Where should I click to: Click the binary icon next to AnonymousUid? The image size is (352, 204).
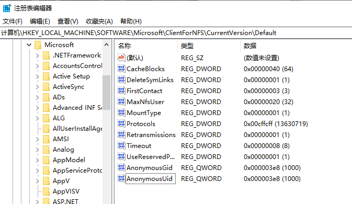coord(121,179)
